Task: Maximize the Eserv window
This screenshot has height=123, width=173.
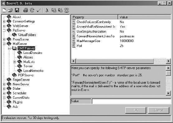Action: (164, 3)
